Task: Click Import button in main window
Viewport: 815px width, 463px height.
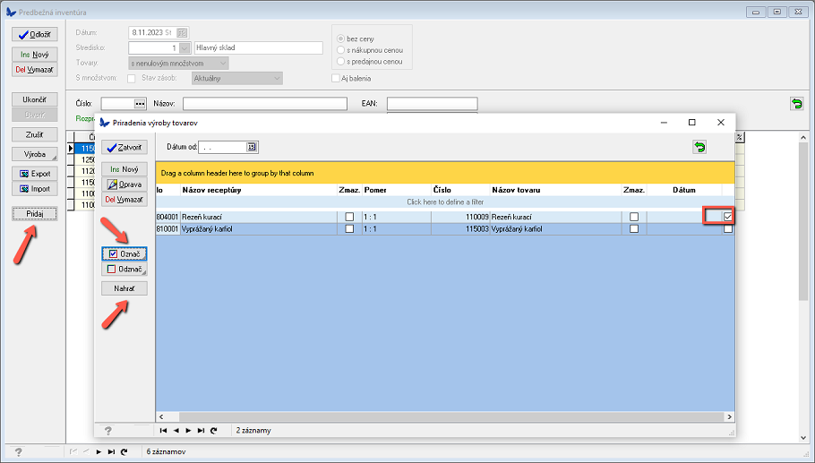Action: click(x=35, y=189)
